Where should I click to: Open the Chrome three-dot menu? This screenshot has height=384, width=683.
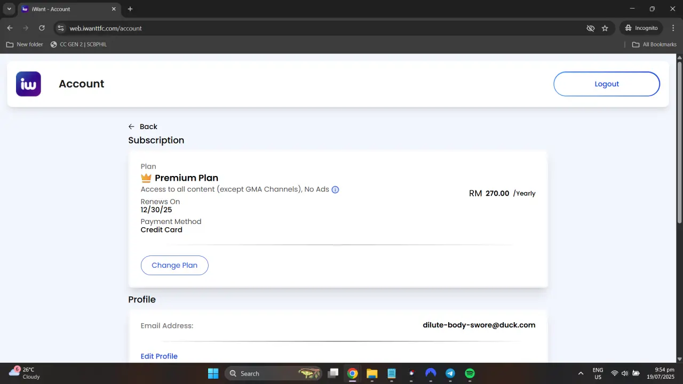coord(672,28)
